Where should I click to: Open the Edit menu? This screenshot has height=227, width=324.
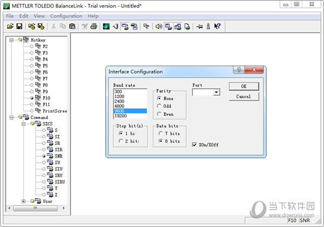24,16
